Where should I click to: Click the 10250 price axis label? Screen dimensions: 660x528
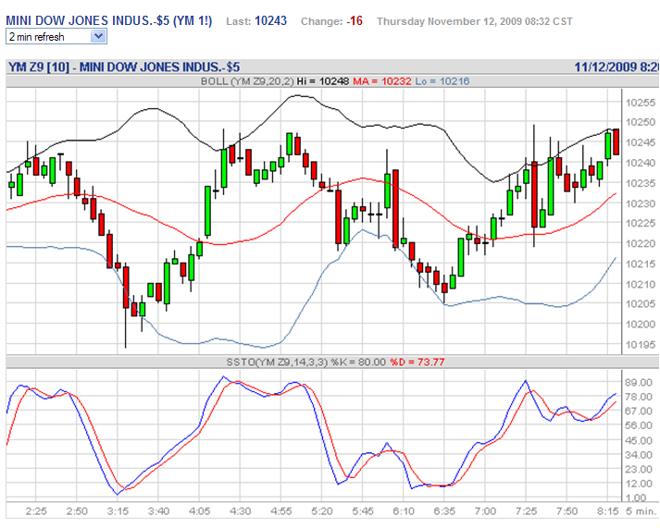pos(641,122)
